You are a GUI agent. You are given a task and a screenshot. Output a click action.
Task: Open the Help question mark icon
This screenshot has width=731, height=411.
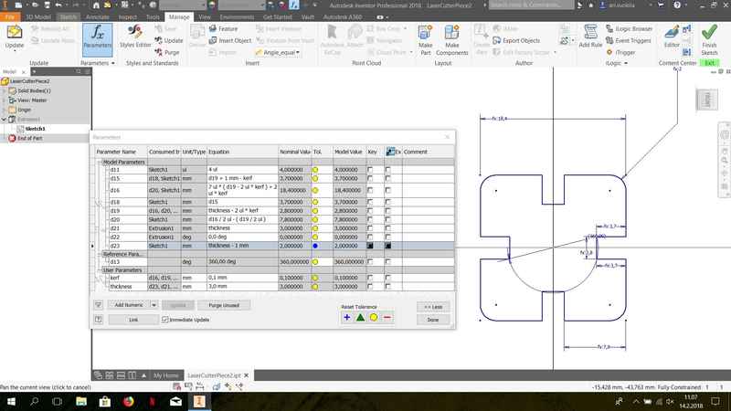(677, 5)
